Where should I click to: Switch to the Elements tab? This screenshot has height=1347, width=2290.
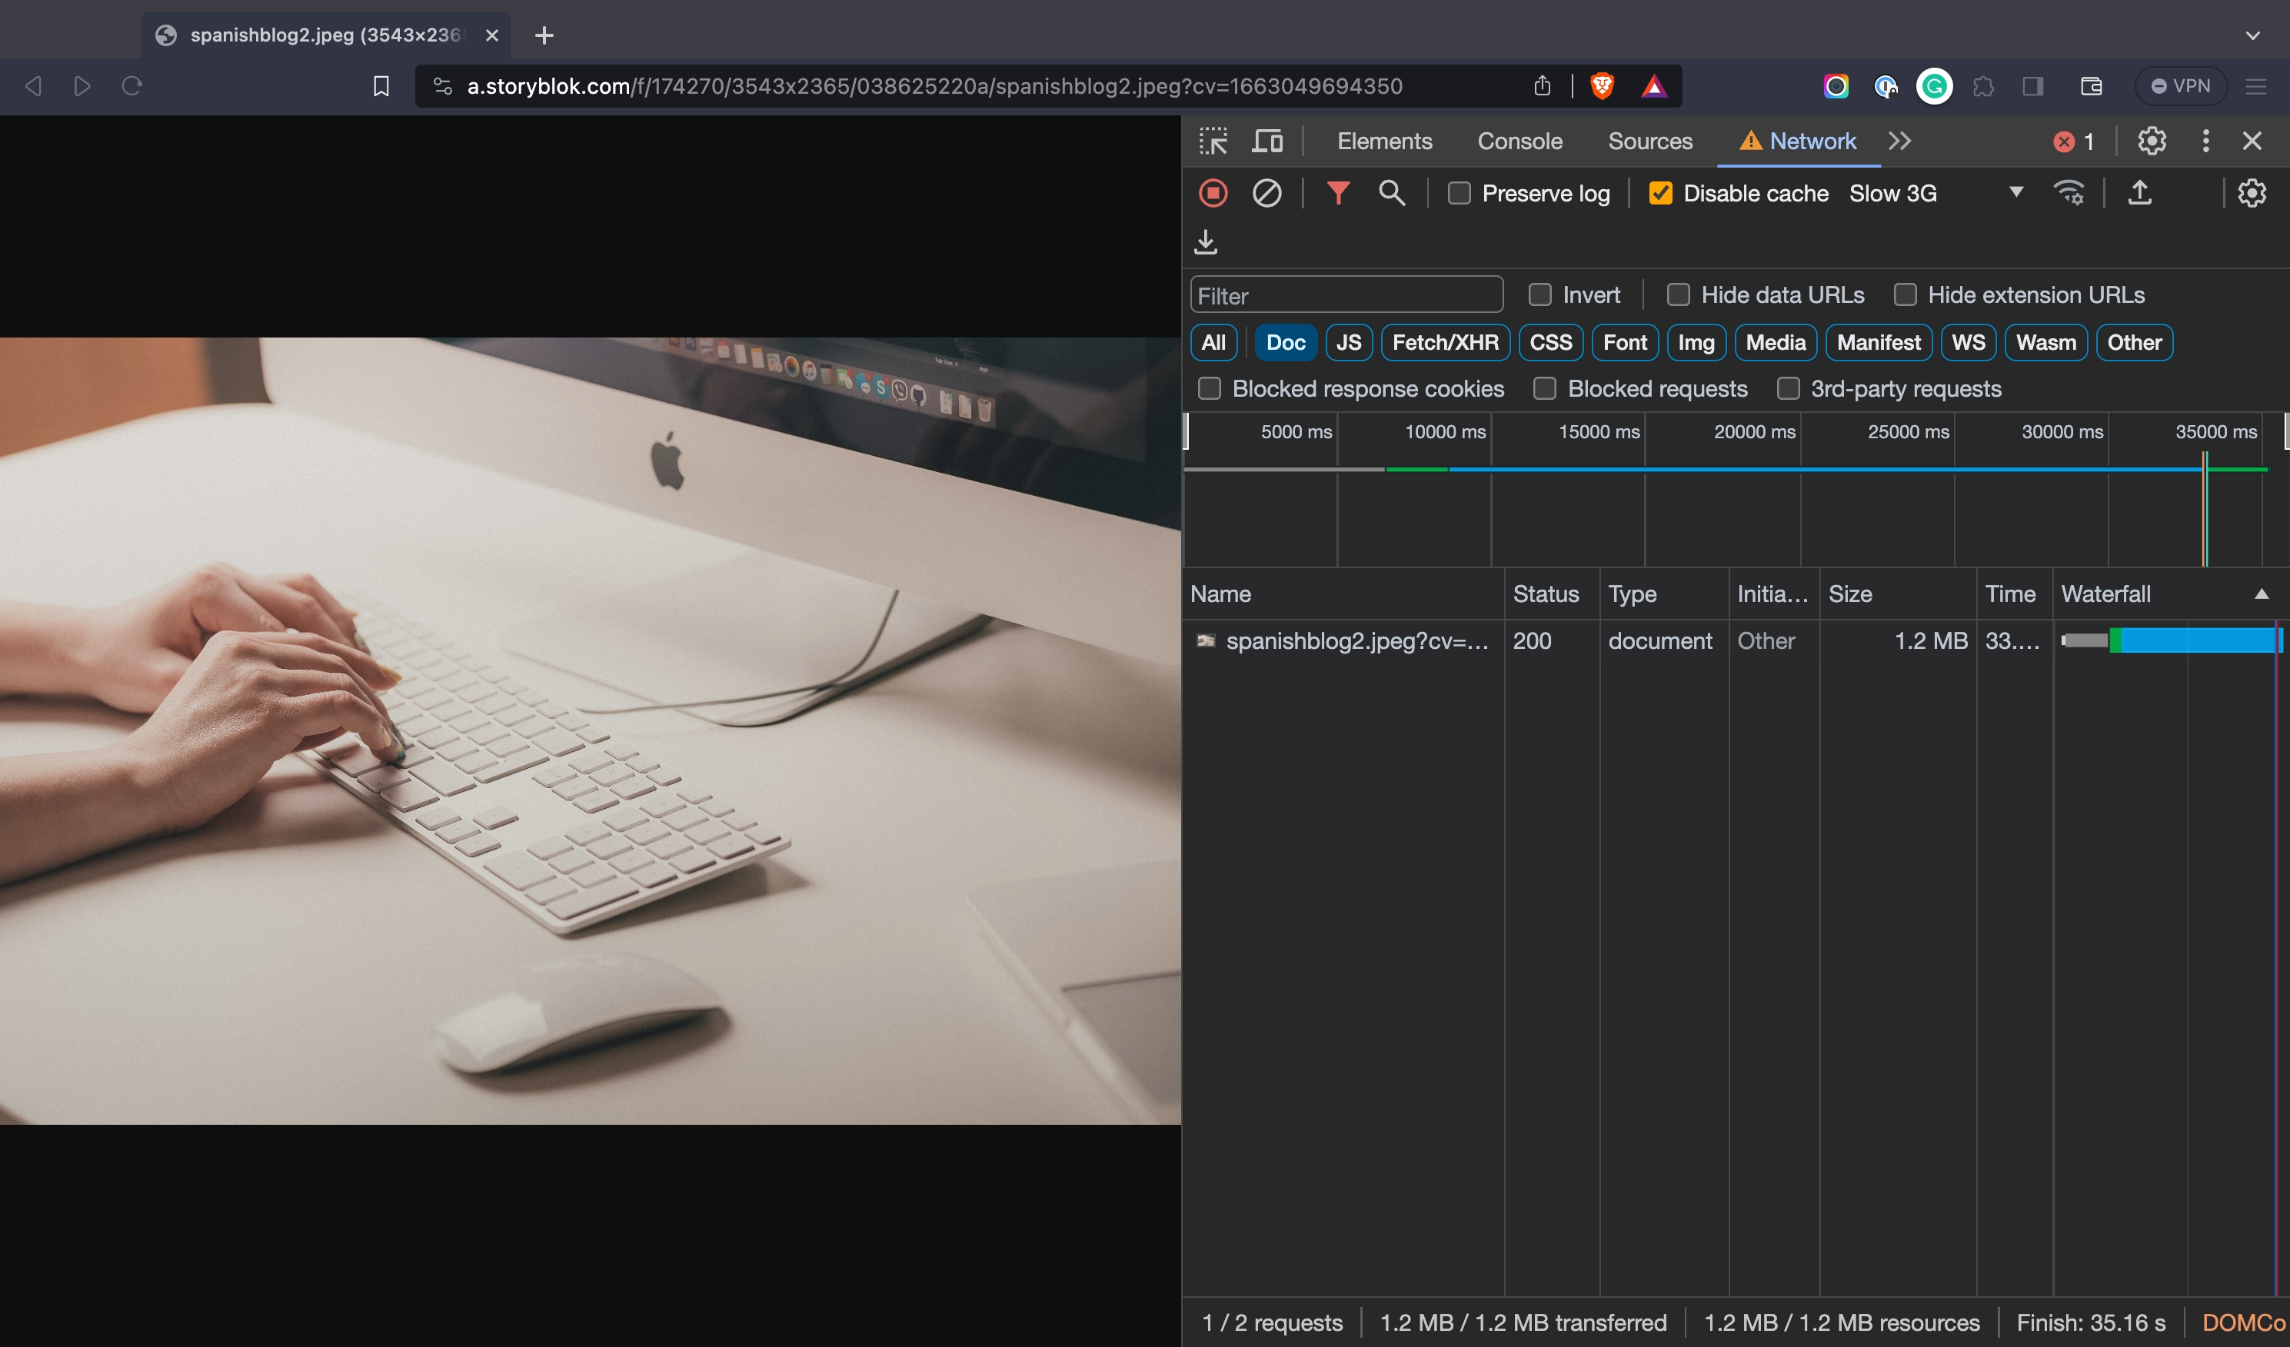1384,141
